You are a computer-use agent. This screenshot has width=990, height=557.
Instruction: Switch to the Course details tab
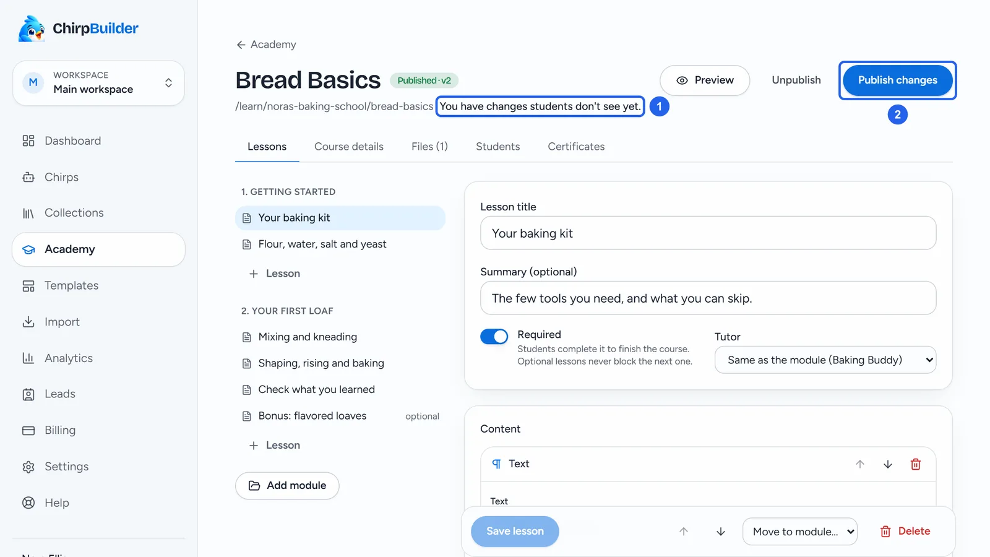349,147
